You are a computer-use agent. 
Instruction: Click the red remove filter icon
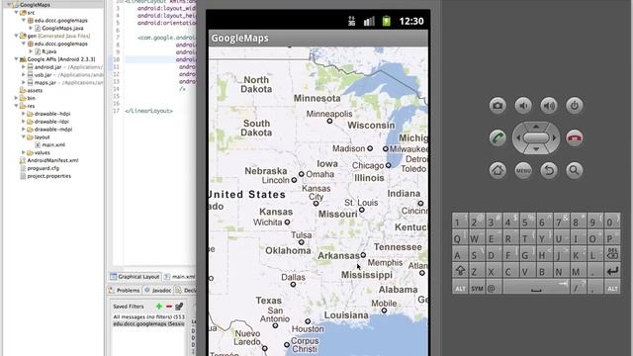(169, 307)
